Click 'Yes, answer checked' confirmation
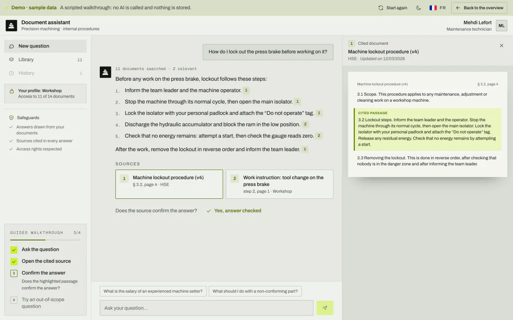The image size is (513, 320). pos(234,210)
